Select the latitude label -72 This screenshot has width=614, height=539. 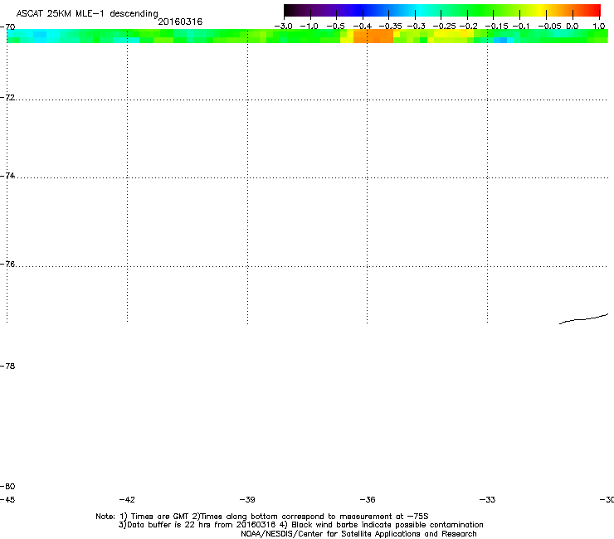7,97
